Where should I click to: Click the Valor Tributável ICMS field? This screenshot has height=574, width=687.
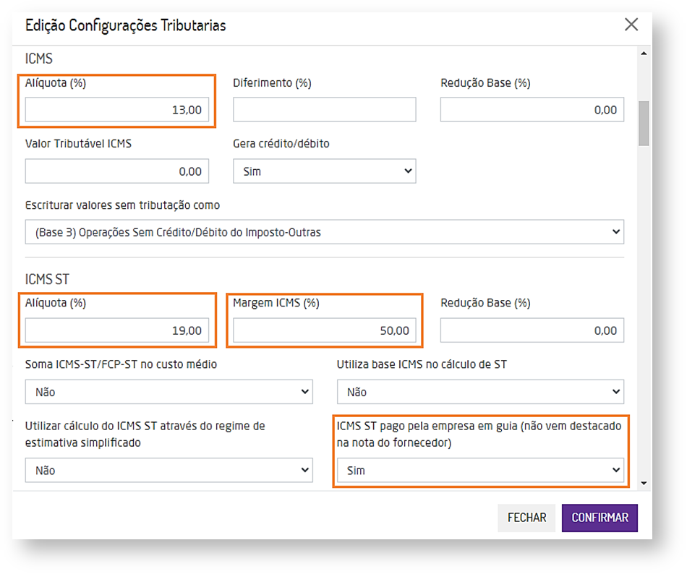click(117, 171)
